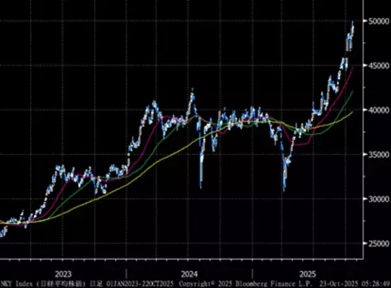Image resolution: width=391 pixels, height=288 pixels.
Task: Select the 2024 year label on time axis
Action: tap(190, 274)
